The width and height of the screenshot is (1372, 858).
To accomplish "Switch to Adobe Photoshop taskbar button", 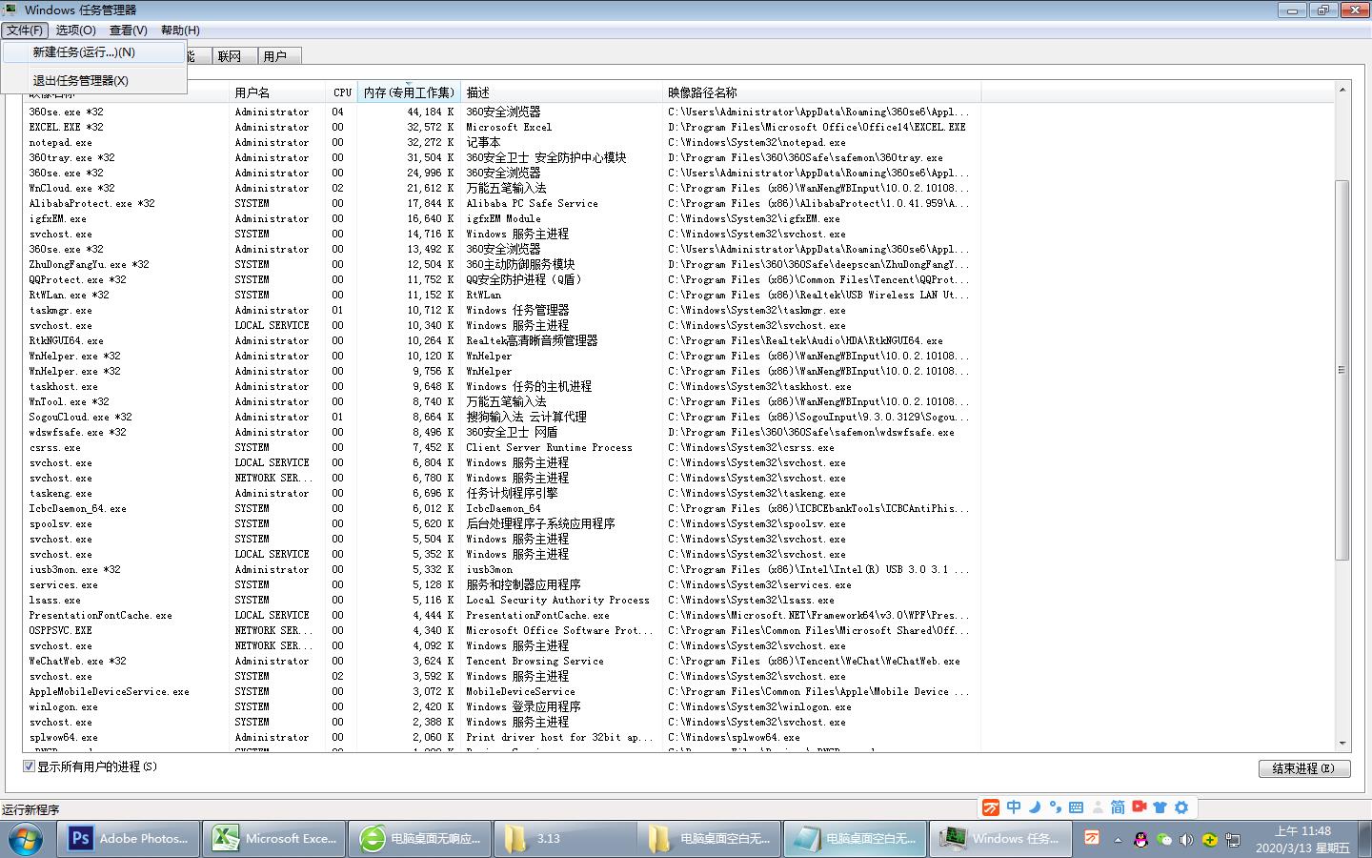I will tap(129, 839).
